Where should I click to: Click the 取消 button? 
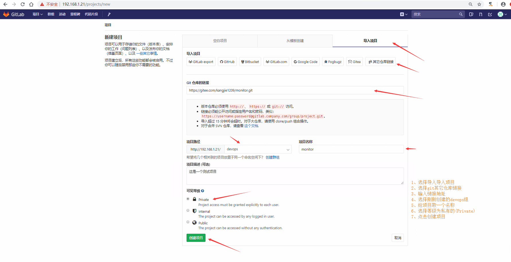click(398, 238)
